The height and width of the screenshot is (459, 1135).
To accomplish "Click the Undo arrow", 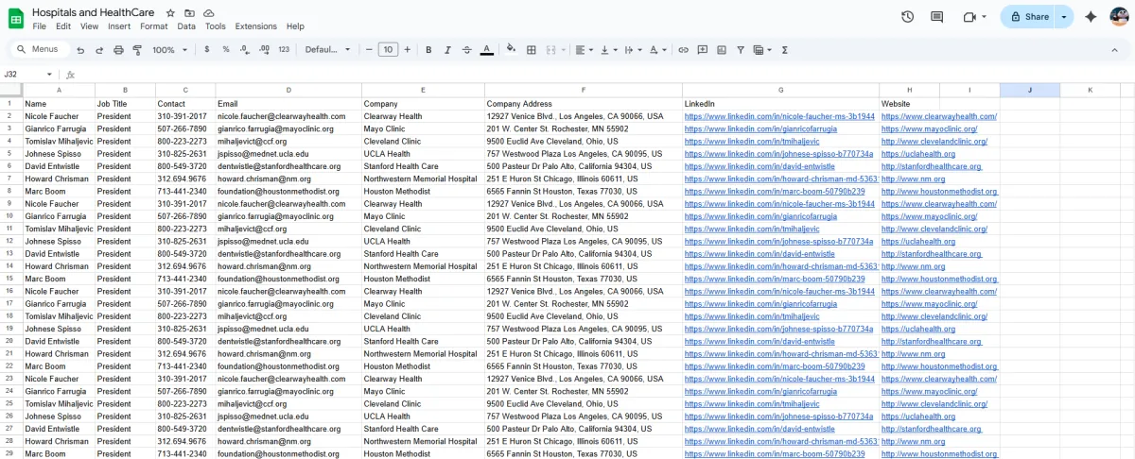I will coord(80,50).
